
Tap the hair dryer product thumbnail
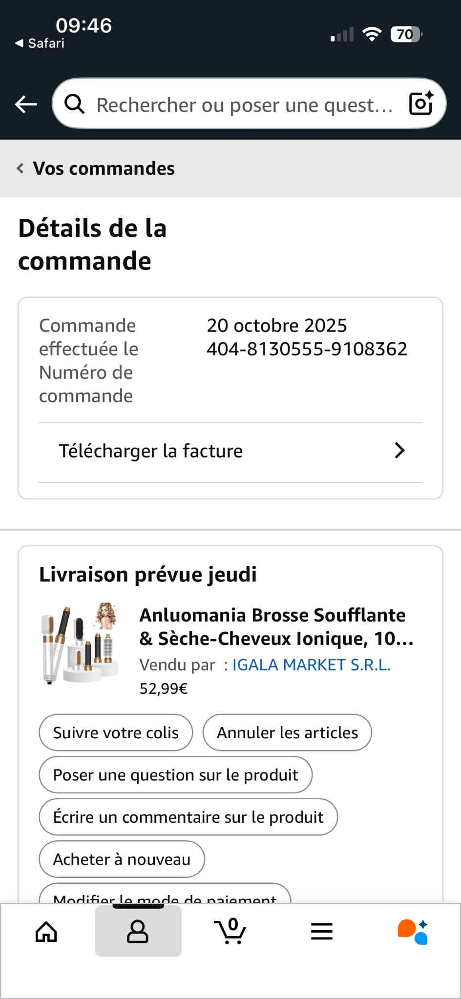80,643
